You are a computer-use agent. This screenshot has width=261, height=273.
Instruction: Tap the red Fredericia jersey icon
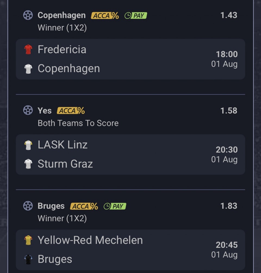28,49
